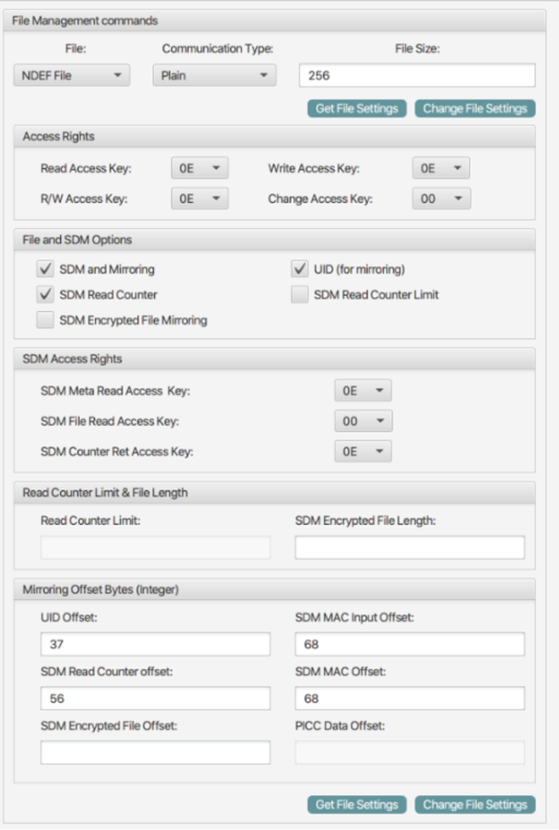Expand the R/W Access Key dropdown
This screenshot has width=559, height=830.
[x=200, y=199]
